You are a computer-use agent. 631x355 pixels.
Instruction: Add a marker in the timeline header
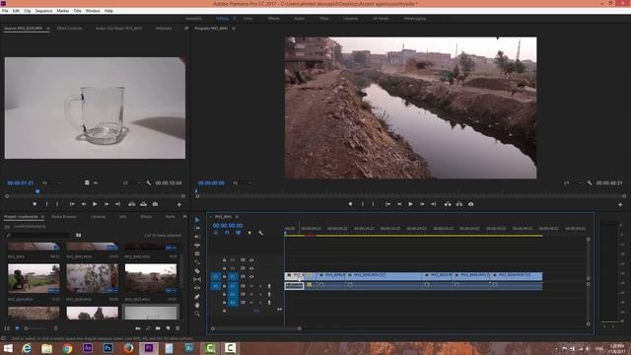pos(249,233)
